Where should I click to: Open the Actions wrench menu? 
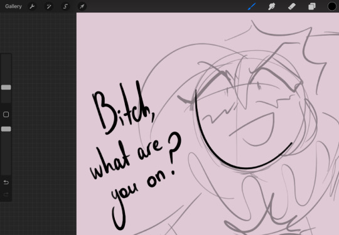pos(32,6)
